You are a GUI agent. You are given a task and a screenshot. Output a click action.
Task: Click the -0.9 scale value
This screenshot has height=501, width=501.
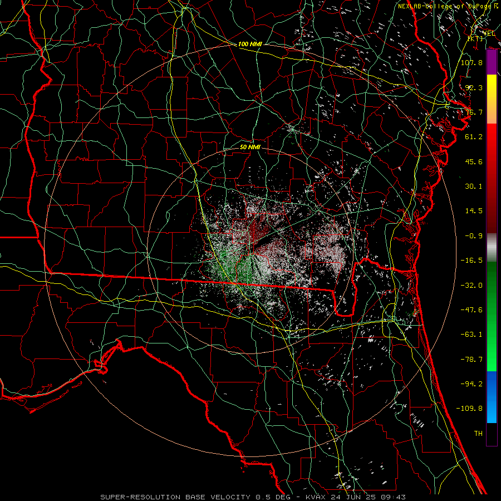[x=474, y=236]
